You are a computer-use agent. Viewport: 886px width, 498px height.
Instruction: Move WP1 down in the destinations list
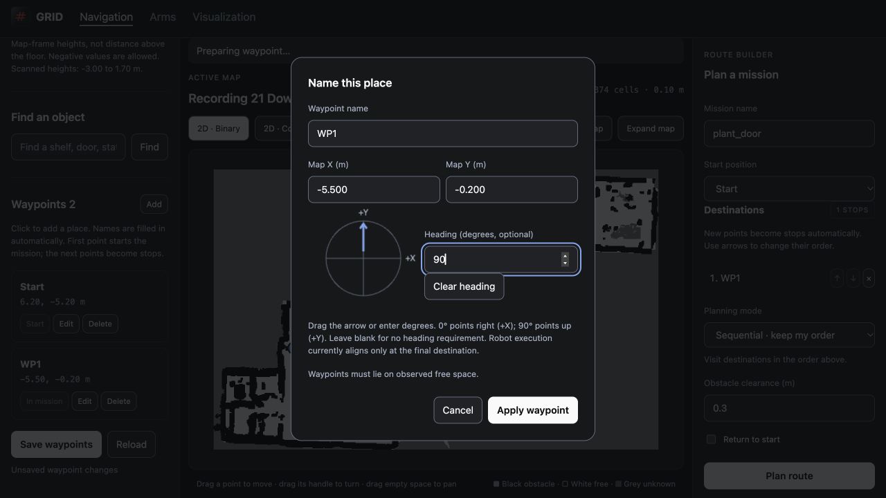pyautogui.click(x=853, y=278)
